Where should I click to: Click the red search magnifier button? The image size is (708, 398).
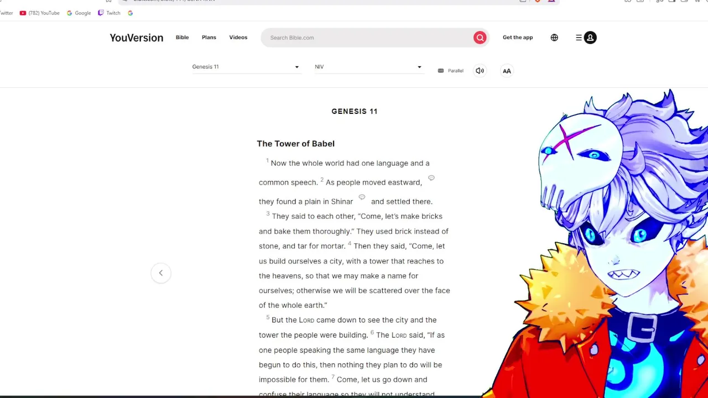coord(480,38)
